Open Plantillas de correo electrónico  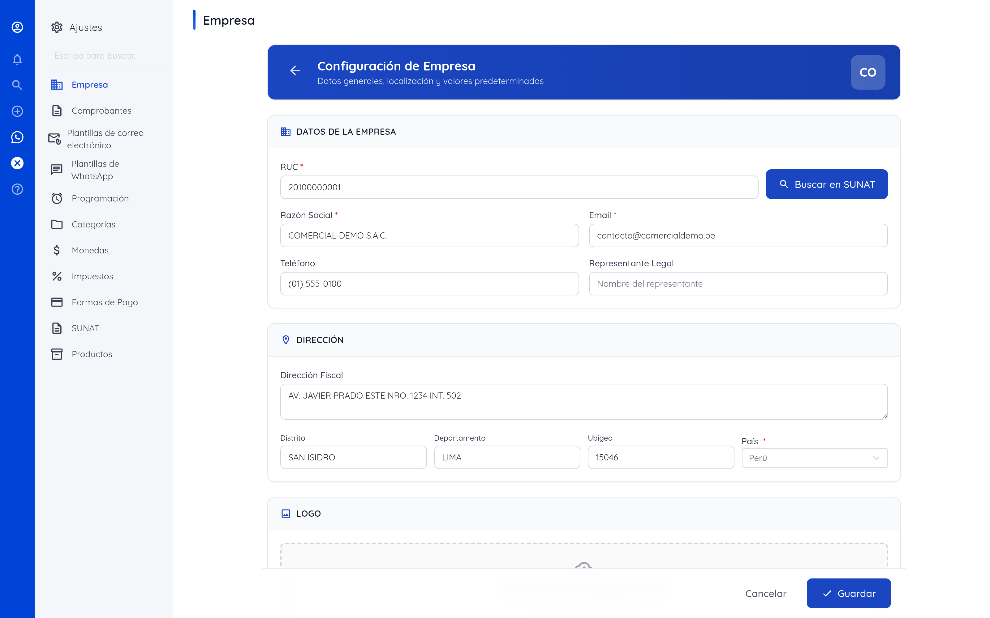pyautogui.click(x=108, y=139)
